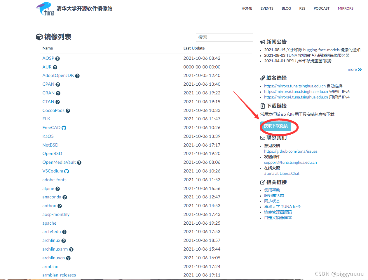Open the BLOG page
Viewport: 368px width, 280px height.
(286, 8)
